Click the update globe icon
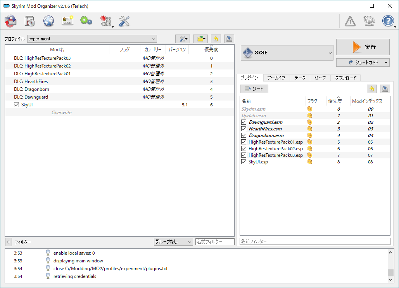 (369, 21)
